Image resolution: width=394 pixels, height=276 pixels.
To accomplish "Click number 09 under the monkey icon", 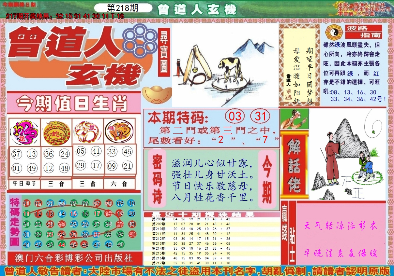I will click(112, 166).
